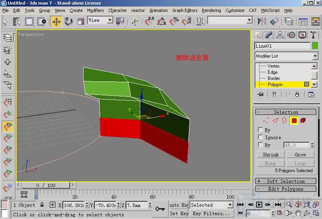Open the Modifiers menu
Image resolution: width=322 pixels, height=219 pixels.
[x=95, y=10]
